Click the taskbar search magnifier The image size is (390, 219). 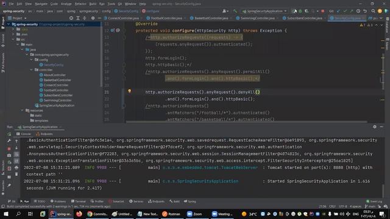point(18,214)
